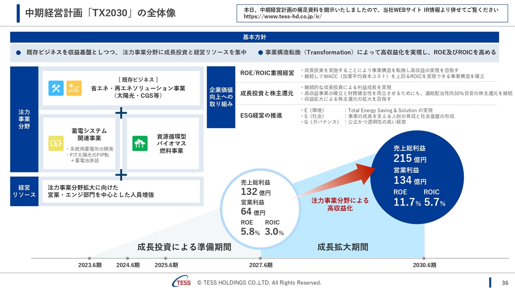Click the blue wrench and screwdriver icon
Image resolution: width=515 pixels, height=290 pixels.
56,88
